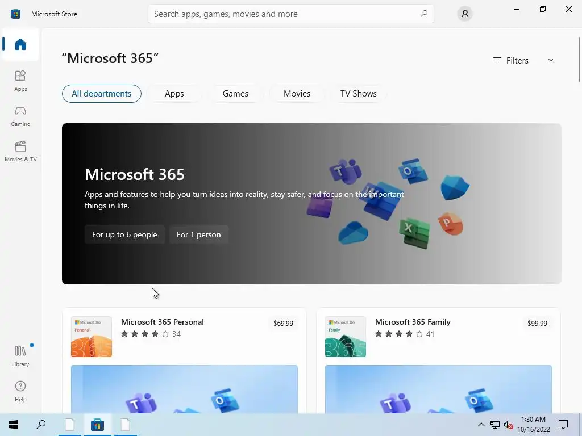Click the search magnifier icon in the search box
Screen dimensions: 582x436
pyautogui.click(x=424, y=14)
